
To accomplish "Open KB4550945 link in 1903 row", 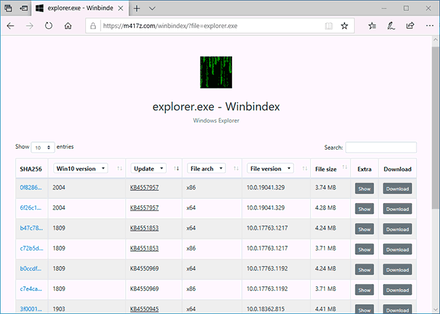I will click(144, 309).
